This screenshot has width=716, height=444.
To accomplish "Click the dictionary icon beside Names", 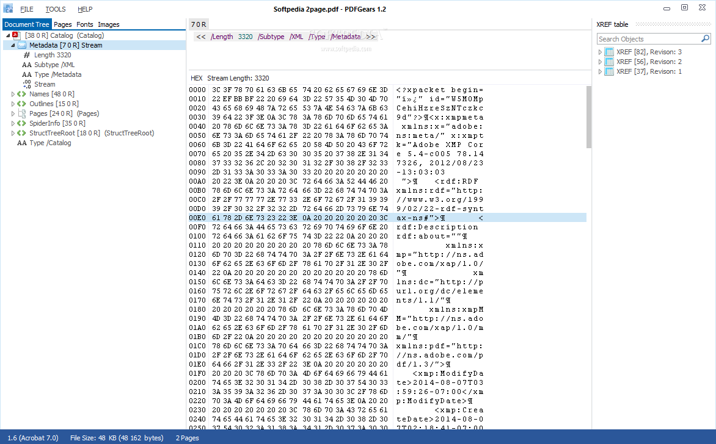I will click(x=21, y=95).
